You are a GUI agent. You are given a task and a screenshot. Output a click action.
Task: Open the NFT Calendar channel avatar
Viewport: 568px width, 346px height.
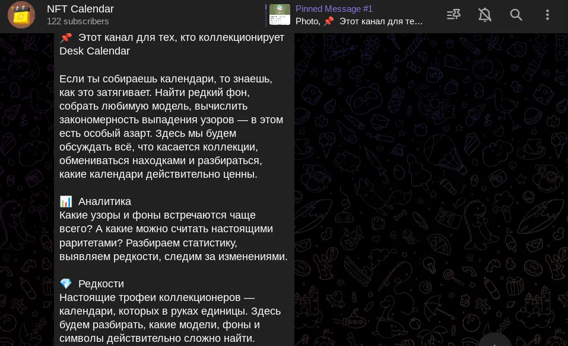click(x=21, y=15)
